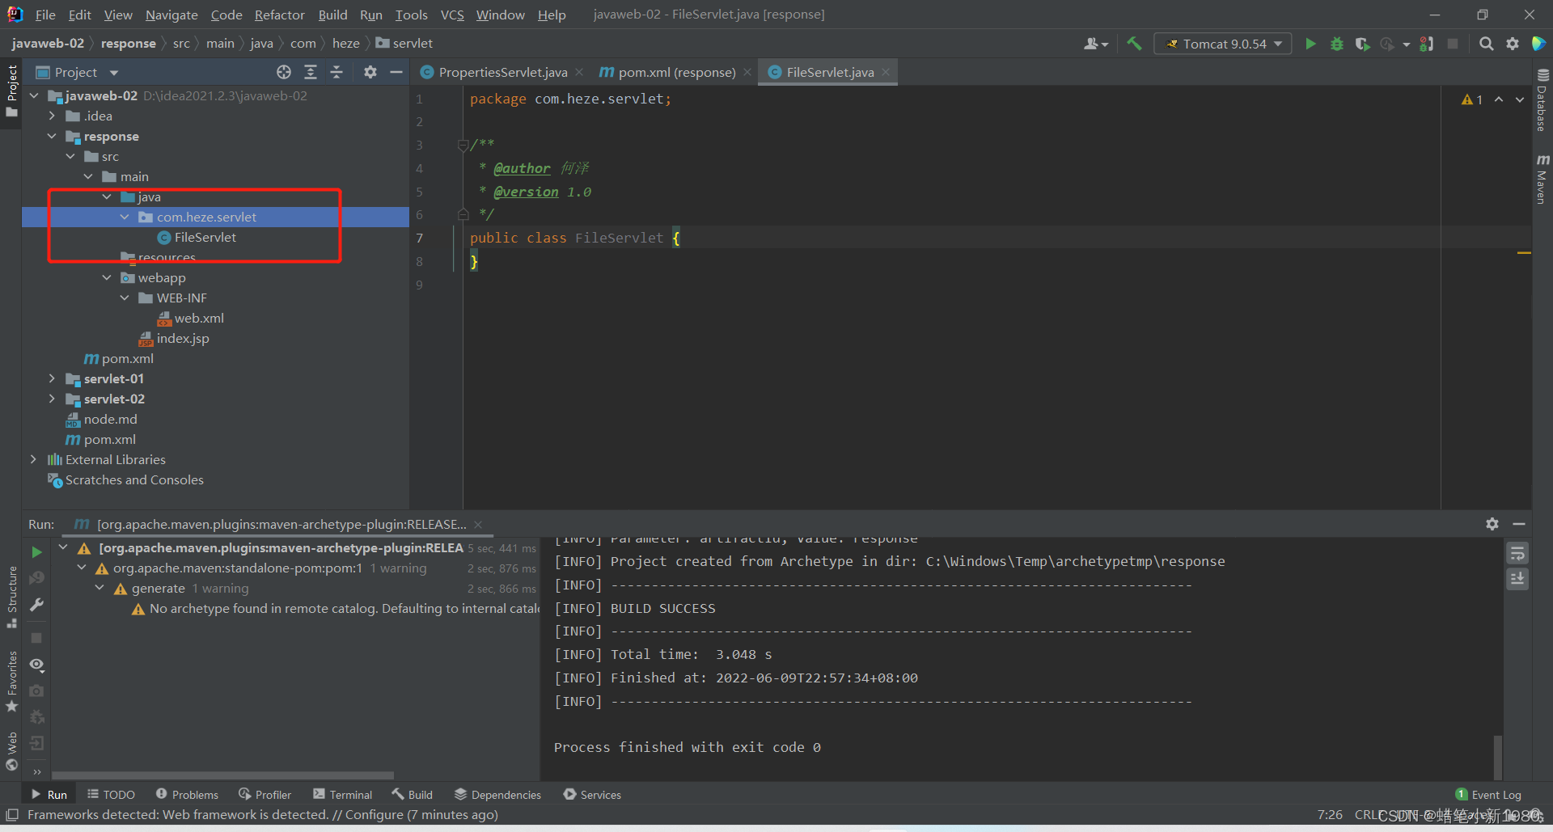Open the Tomcat 9.0.54 configuration dropdown
Screen dimensions: 1553x832
[x=1222, y=44]
